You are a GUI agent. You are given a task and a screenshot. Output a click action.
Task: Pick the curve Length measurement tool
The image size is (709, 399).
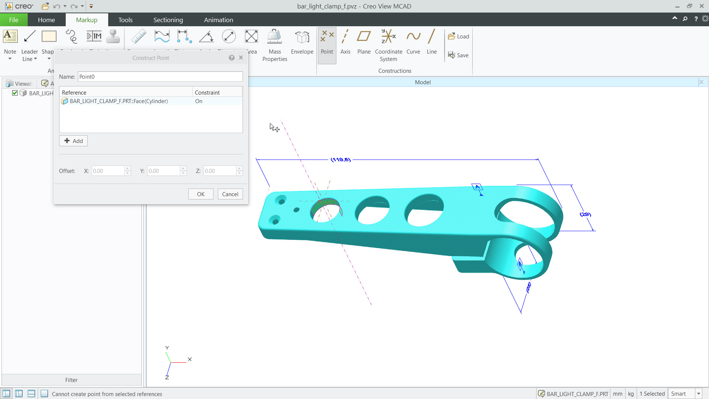click(162, 37)
